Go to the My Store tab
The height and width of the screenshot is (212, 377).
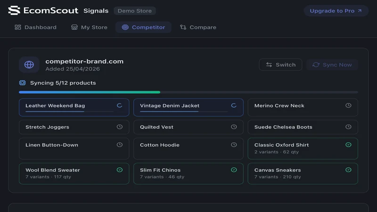89,27
